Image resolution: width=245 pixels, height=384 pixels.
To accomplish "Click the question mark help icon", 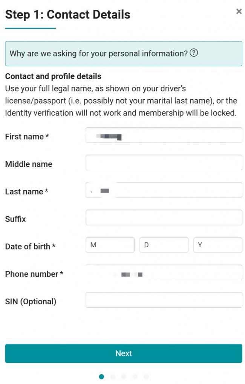I will (x=194, y=52).
